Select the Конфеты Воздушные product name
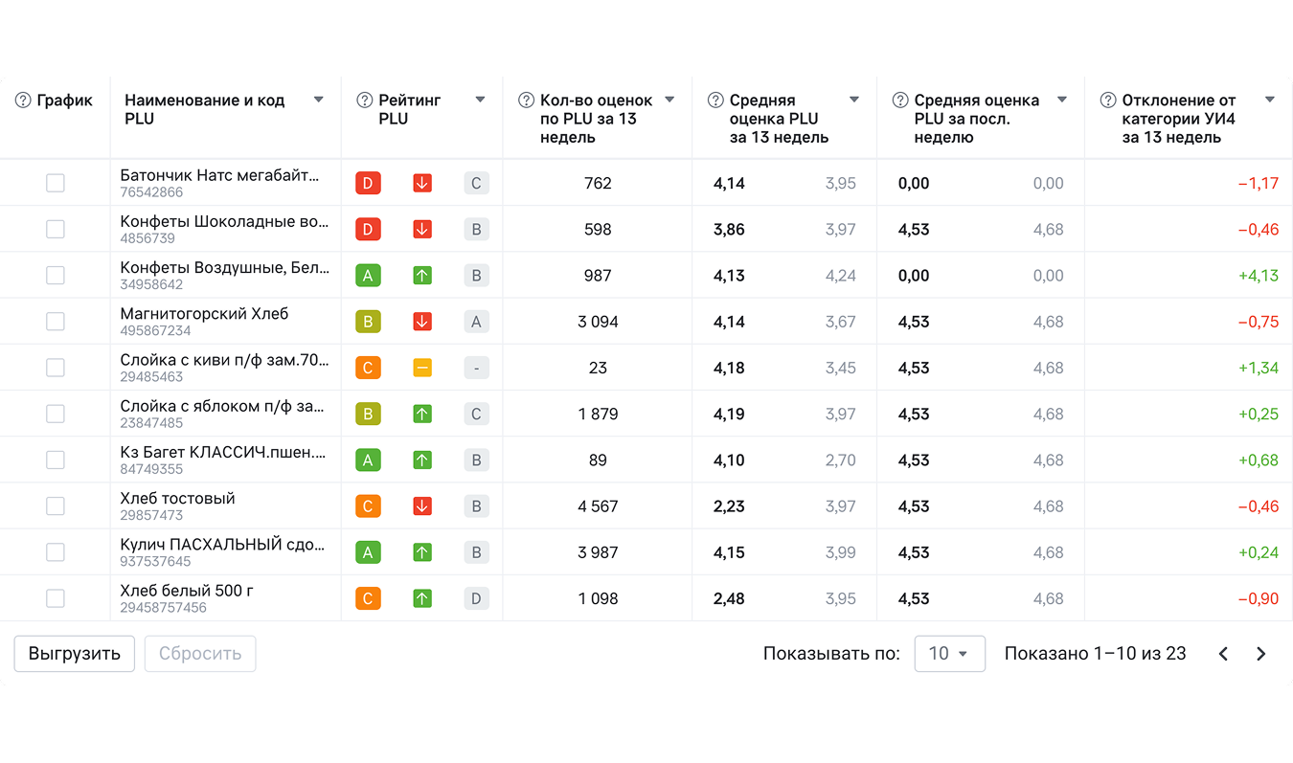Image resolution: width=1293 pixels, height=763 pixels. [224, 268]
